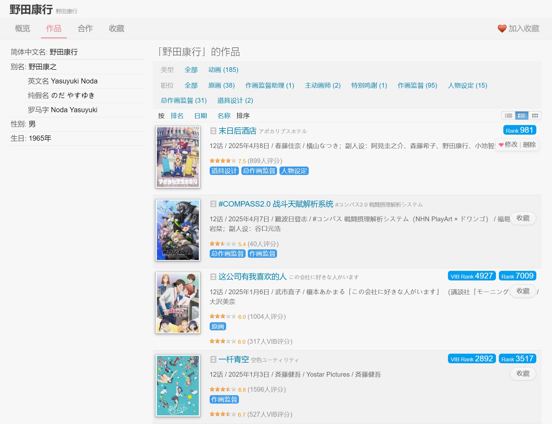552x424 pixels.
Task: Filter works by 作画监督 (95)
Action: [418, 85]
